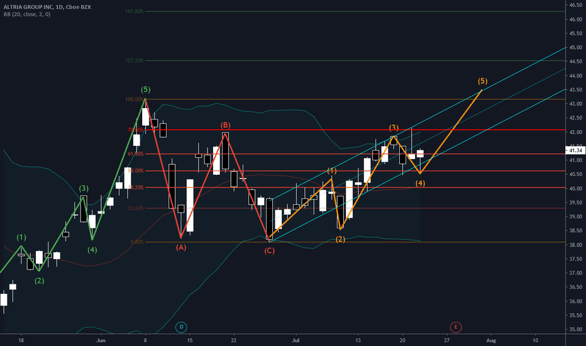Click orange wave label (3)

click(394, 128)
